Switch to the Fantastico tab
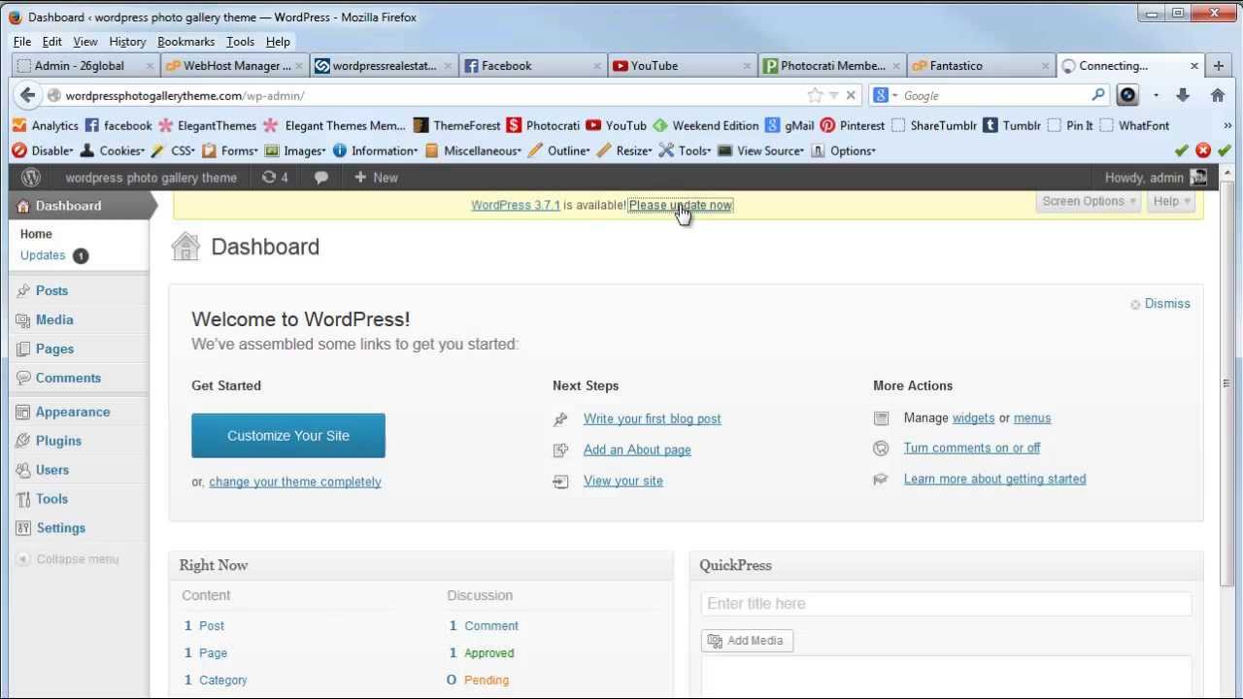 point(981,66)
